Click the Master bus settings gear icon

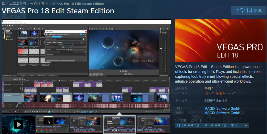[x=161, y=29]
